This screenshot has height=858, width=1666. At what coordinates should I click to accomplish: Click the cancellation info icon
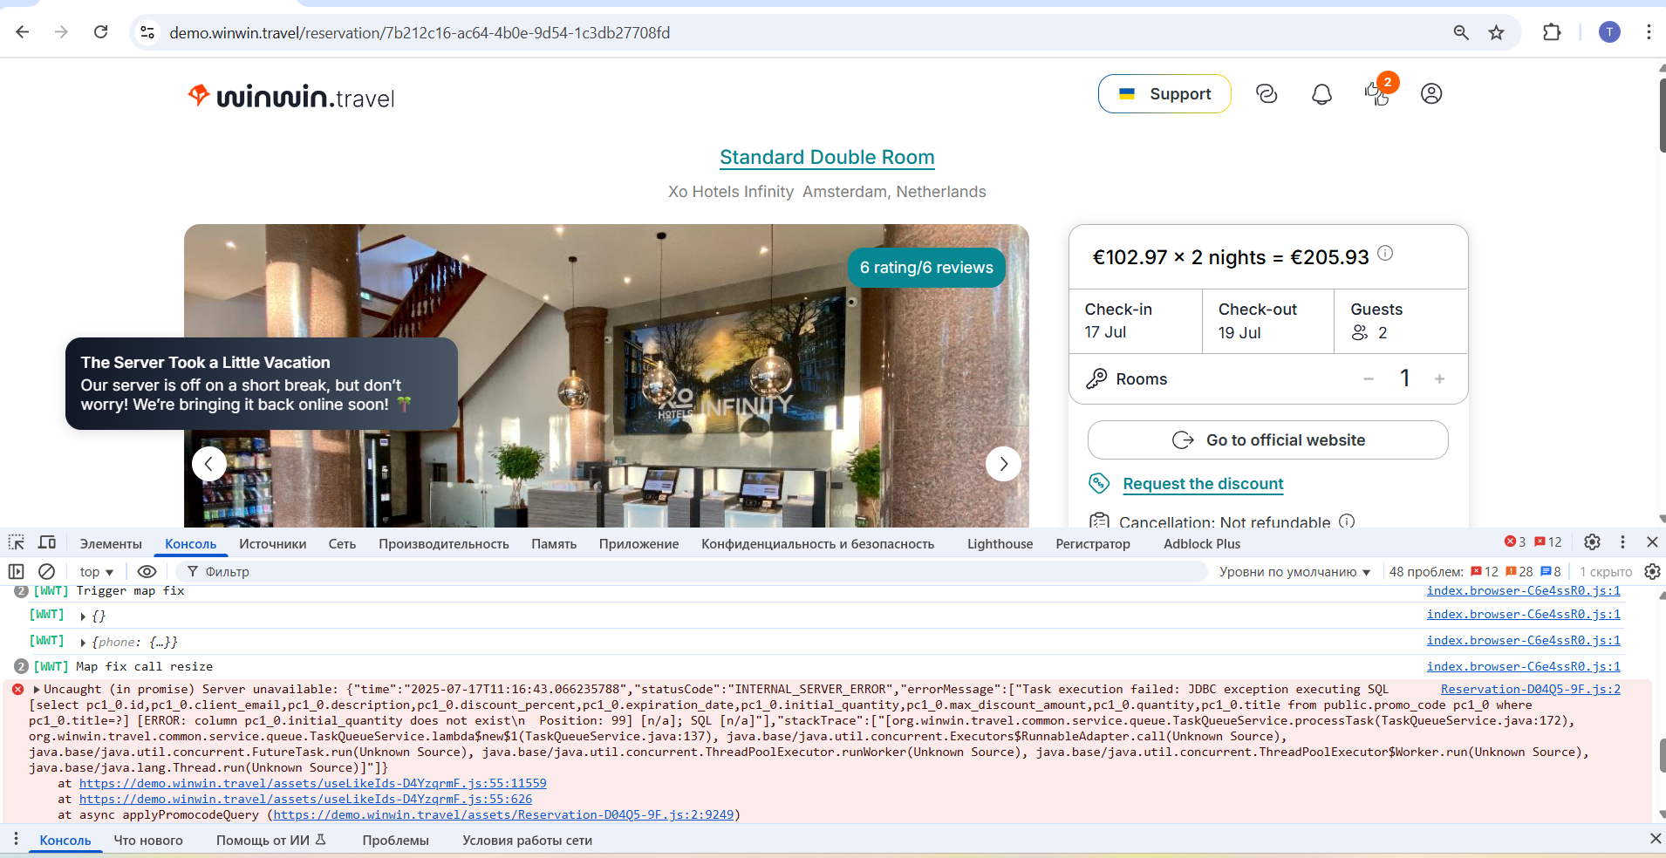coord(1347,521)
